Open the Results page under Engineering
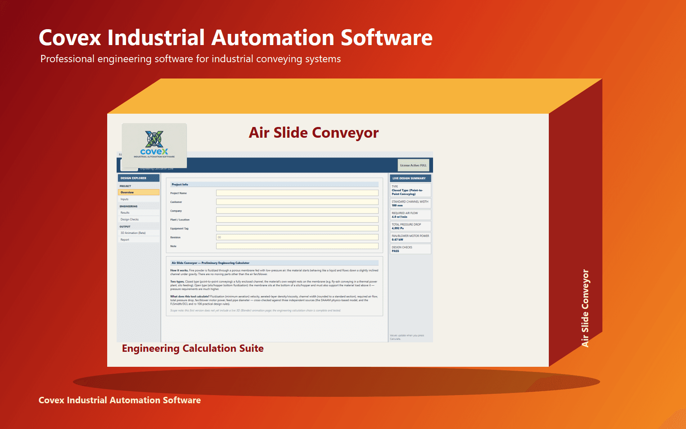 138,213
